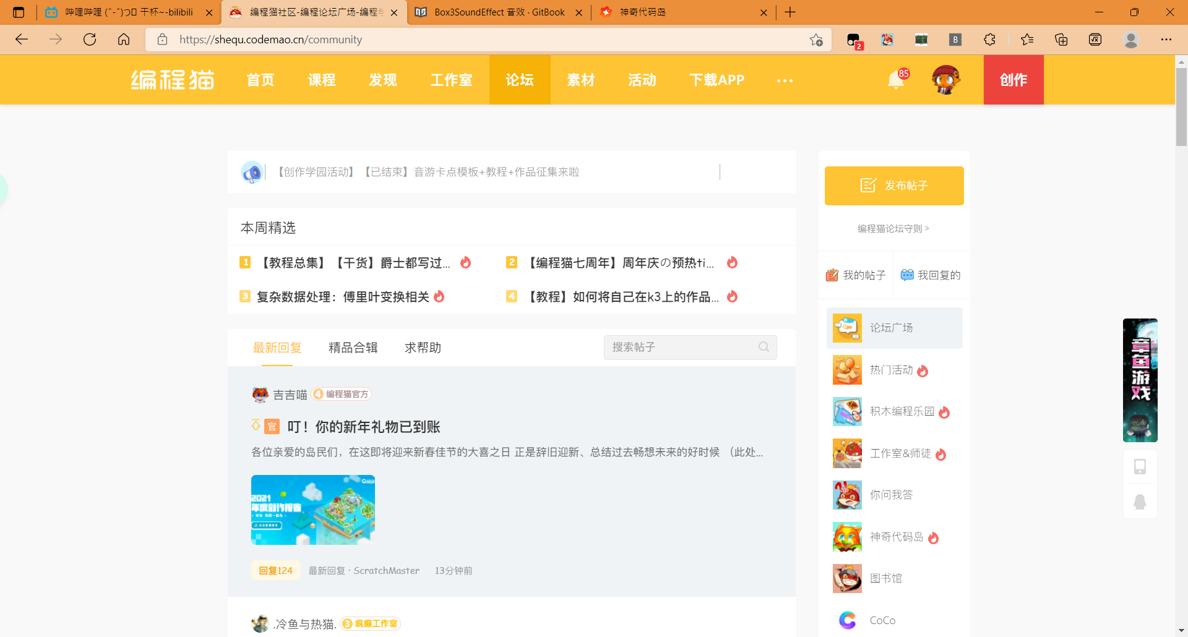Screen dimensions: 1188x637
Task: Open 积木编程乐园 section icon
Action: 847,411
